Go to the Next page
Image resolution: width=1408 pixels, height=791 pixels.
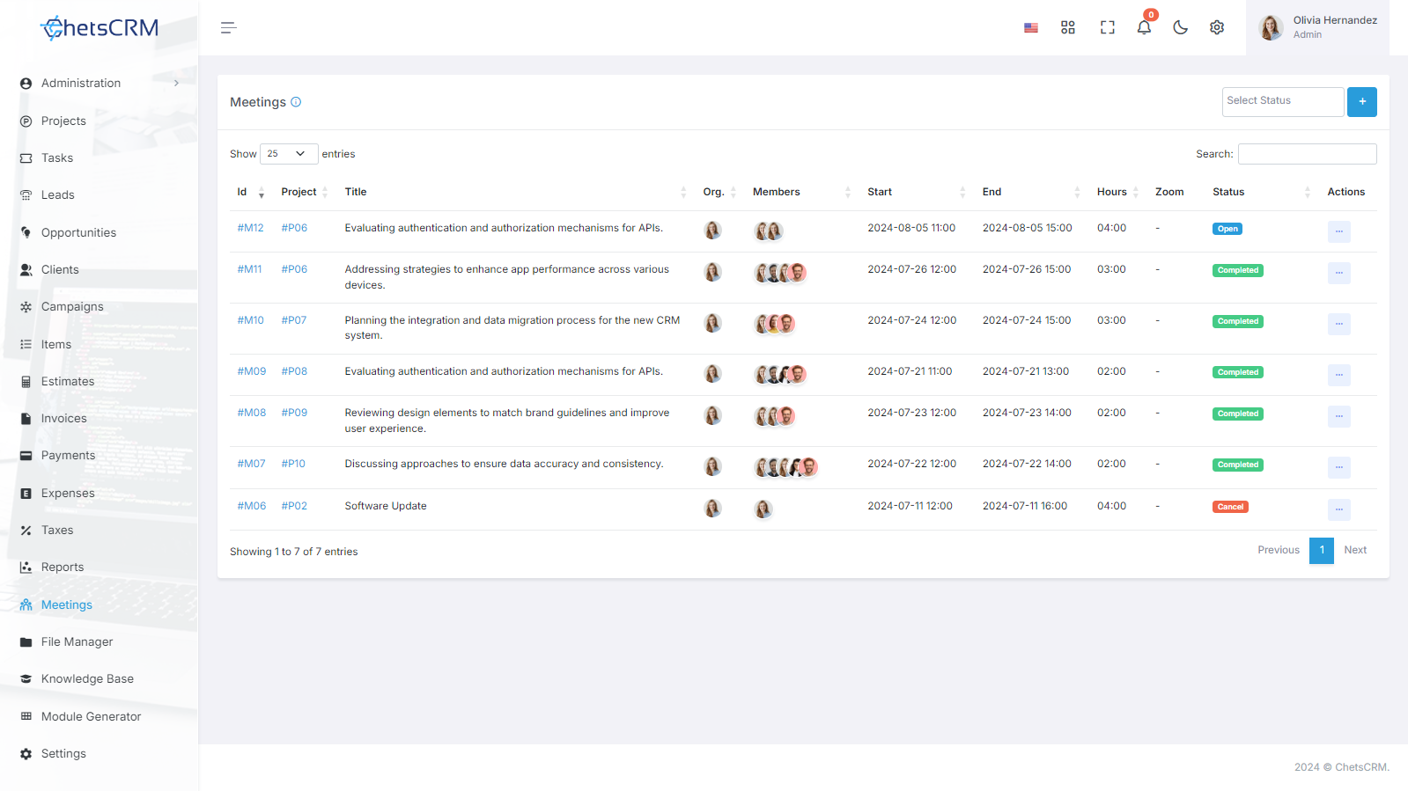pos(1355,550)
